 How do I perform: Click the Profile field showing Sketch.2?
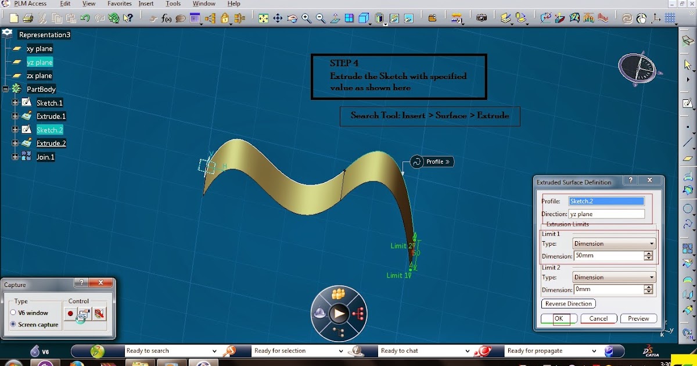[606, 200]
